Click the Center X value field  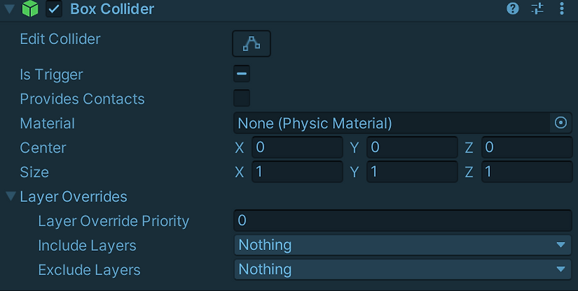(296, 148)
